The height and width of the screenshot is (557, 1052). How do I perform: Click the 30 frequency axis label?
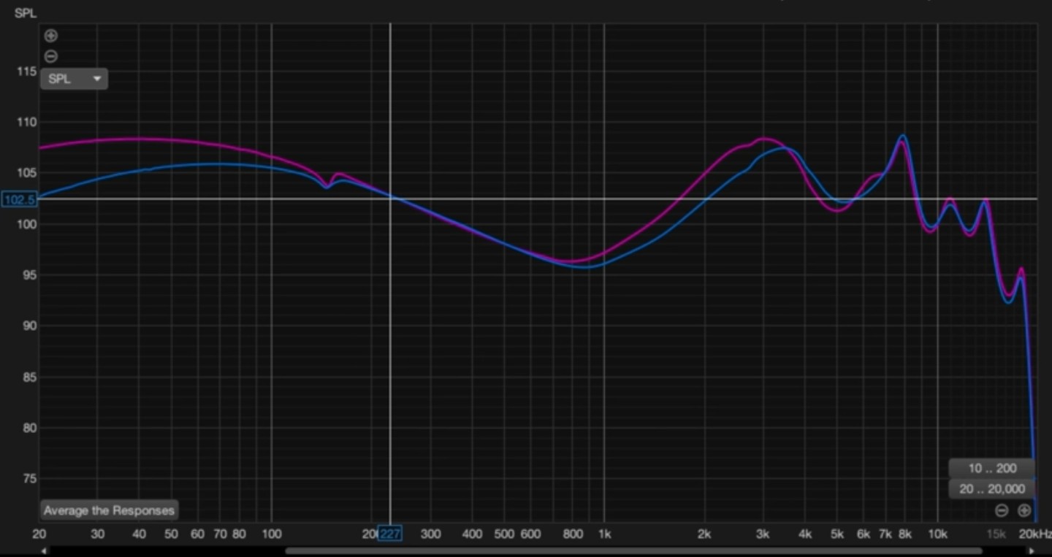click(x=98, y=534)
